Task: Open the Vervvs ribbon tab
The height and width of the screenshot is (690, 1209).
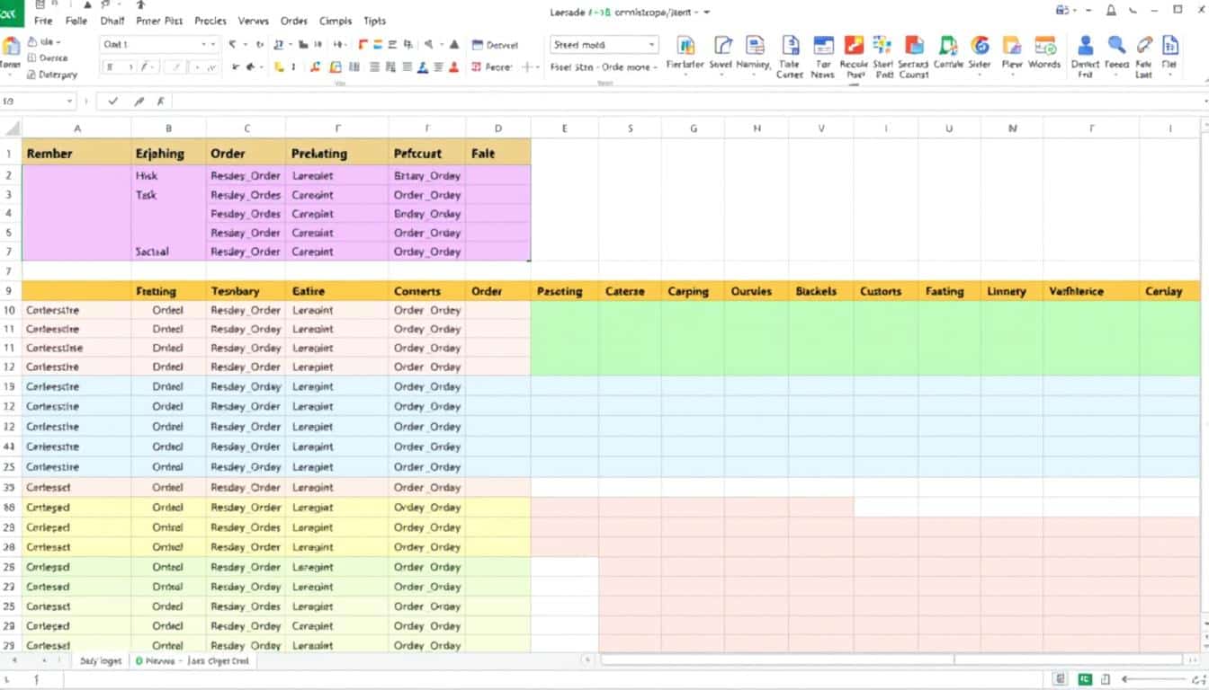Action: point(254,21)
